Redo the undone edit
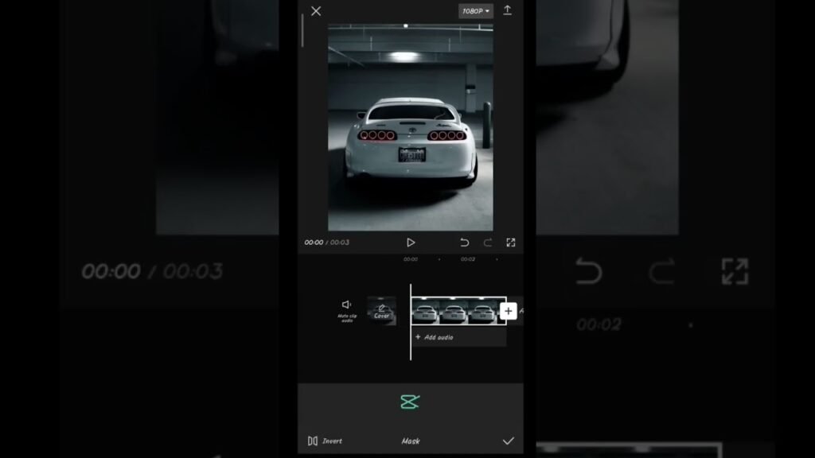The width and height of the screenshot is (815, 458). (488, 243)
